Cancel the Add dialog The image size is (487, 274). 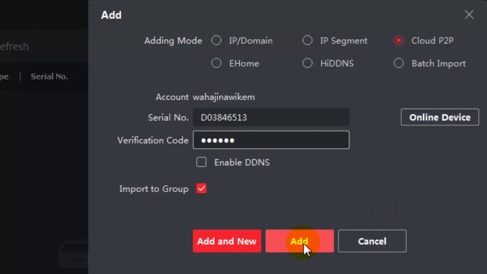372,241
